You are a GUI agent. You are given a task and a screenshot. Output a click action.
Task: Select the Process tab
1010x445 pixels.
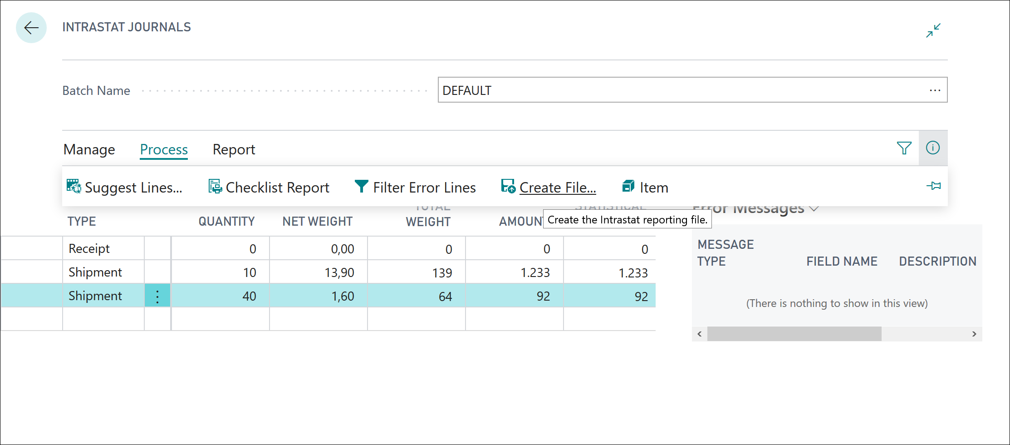[164, 149]
